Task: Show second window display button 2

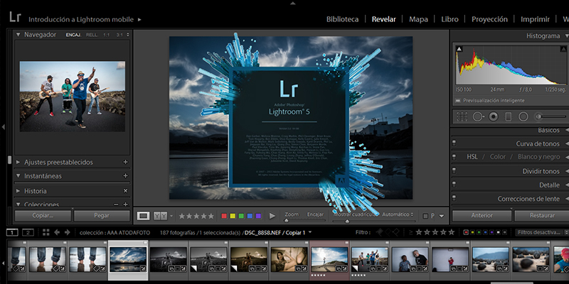Action: click(28, 233)
